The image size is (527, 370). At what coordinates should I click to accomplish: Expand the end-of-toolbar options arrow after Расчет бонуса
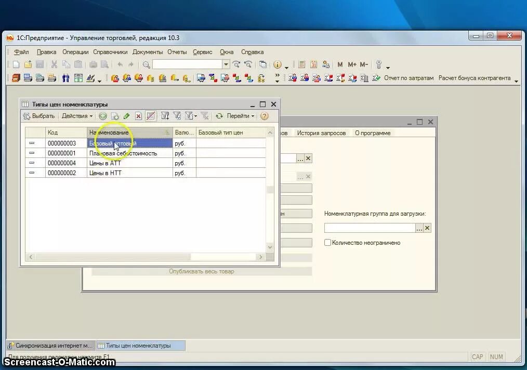pos(516,81)
